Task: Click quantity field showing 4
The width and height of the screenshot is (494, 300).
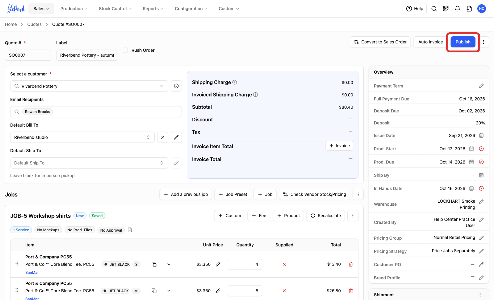Action: [245, 264]
